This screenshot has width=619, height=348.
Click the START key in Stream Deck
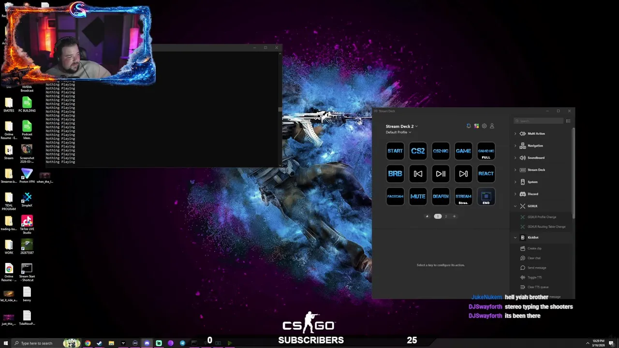click(x=395, y=151)
